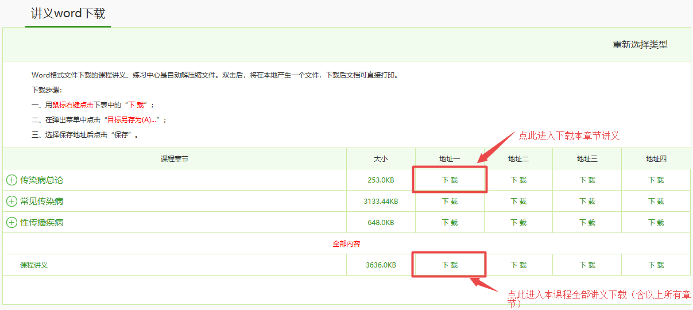Screen dimensions: 693x310
Task: Download 常见传染病 from 地址一
Action: pyautogui.click(x=450, y=201)
